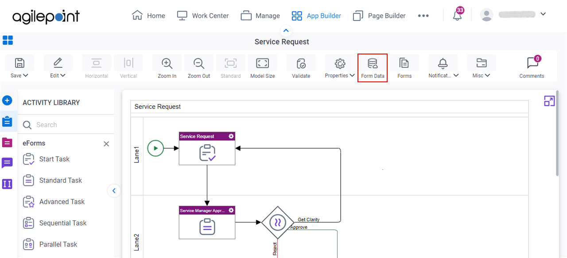Click the user avatar icon
The width and height of the screenshot is (567, 258).
tap(486, 15)
